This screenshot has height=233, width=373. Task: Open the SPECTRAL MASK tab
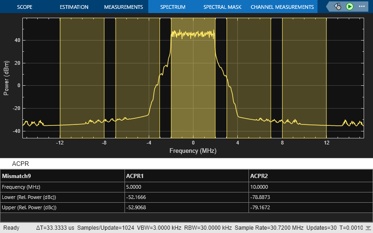(222, 7)
